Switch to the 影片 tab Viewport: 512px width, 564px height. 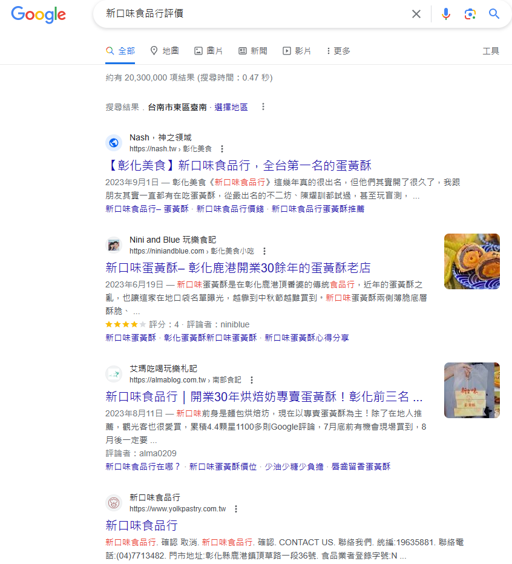pos(297,51)
